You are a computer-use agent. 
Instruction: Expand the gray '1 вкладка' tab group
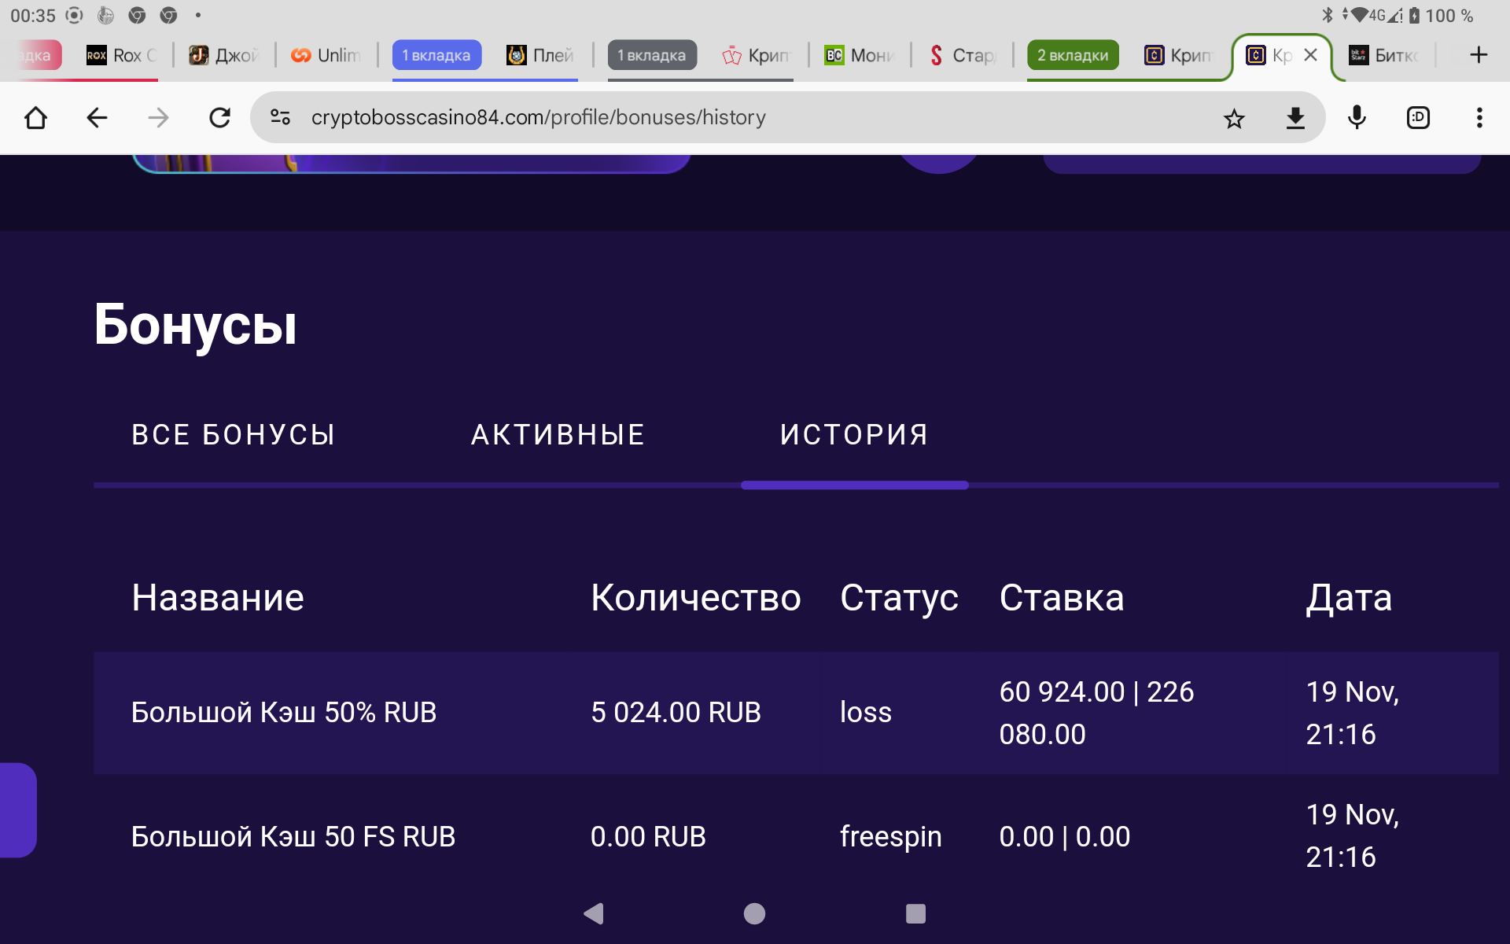tap(652, 55)
